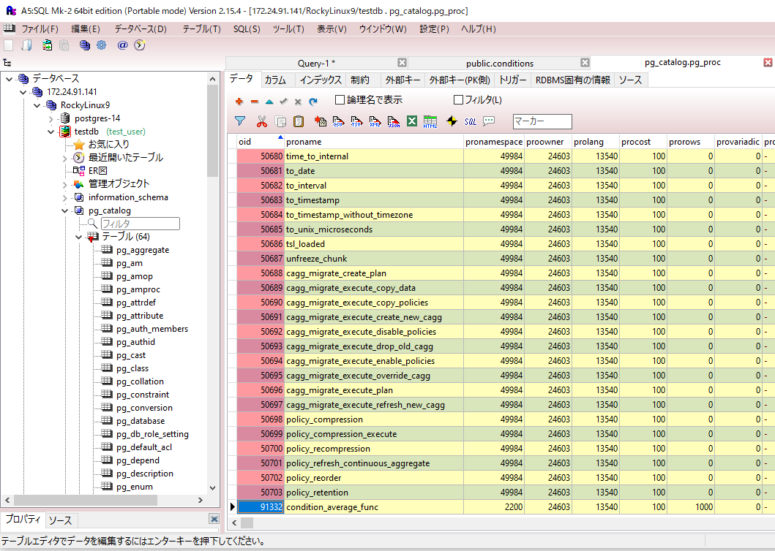
Task: Click the yellow-black diamond icon
Action: tap(452, 121)
